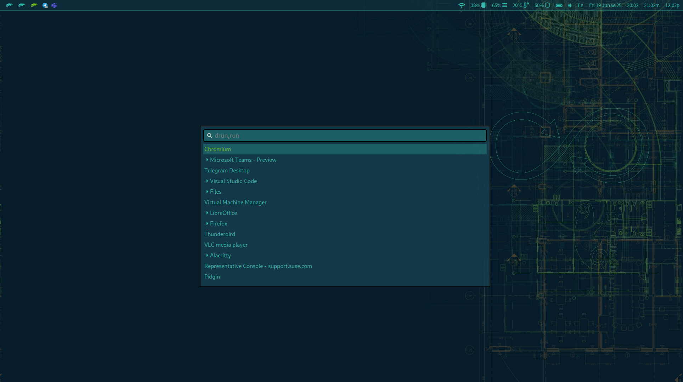Click the En keyboard layout indicator
This screenshot has height=382, width=683.
[580, 5]
